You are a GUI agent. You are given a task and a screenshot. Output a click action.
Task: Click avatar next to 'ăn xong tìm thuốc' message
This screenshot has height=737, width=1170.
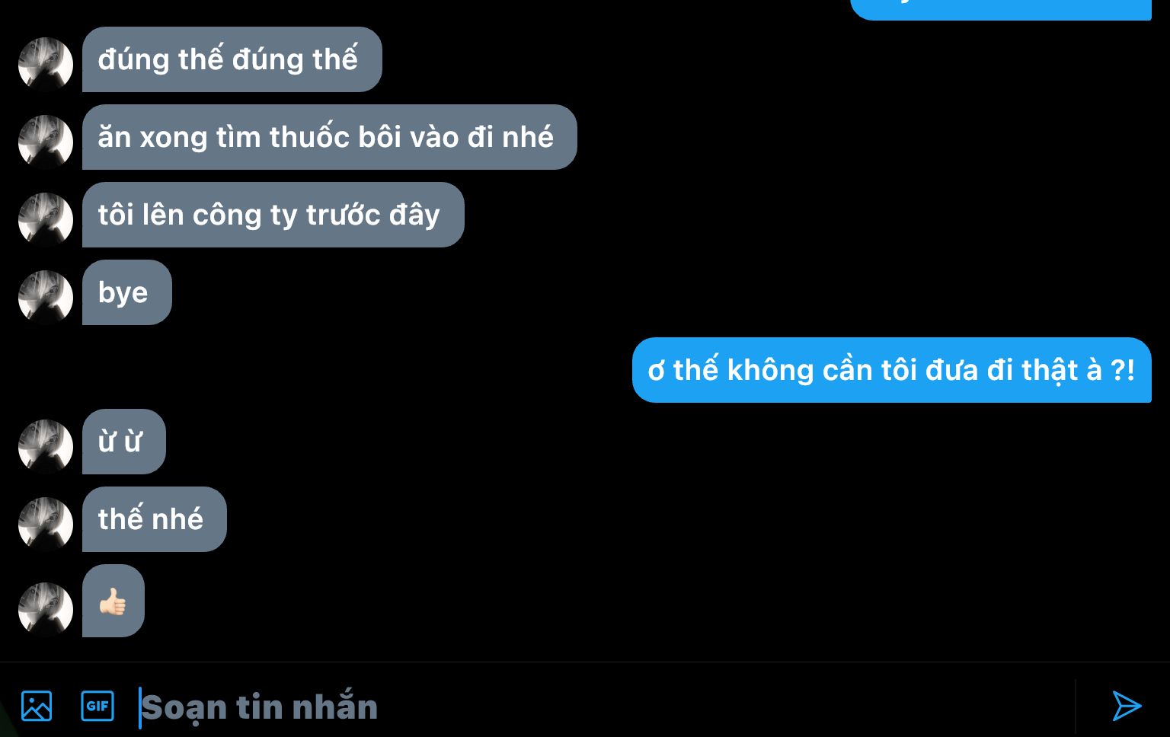[46, 142]
